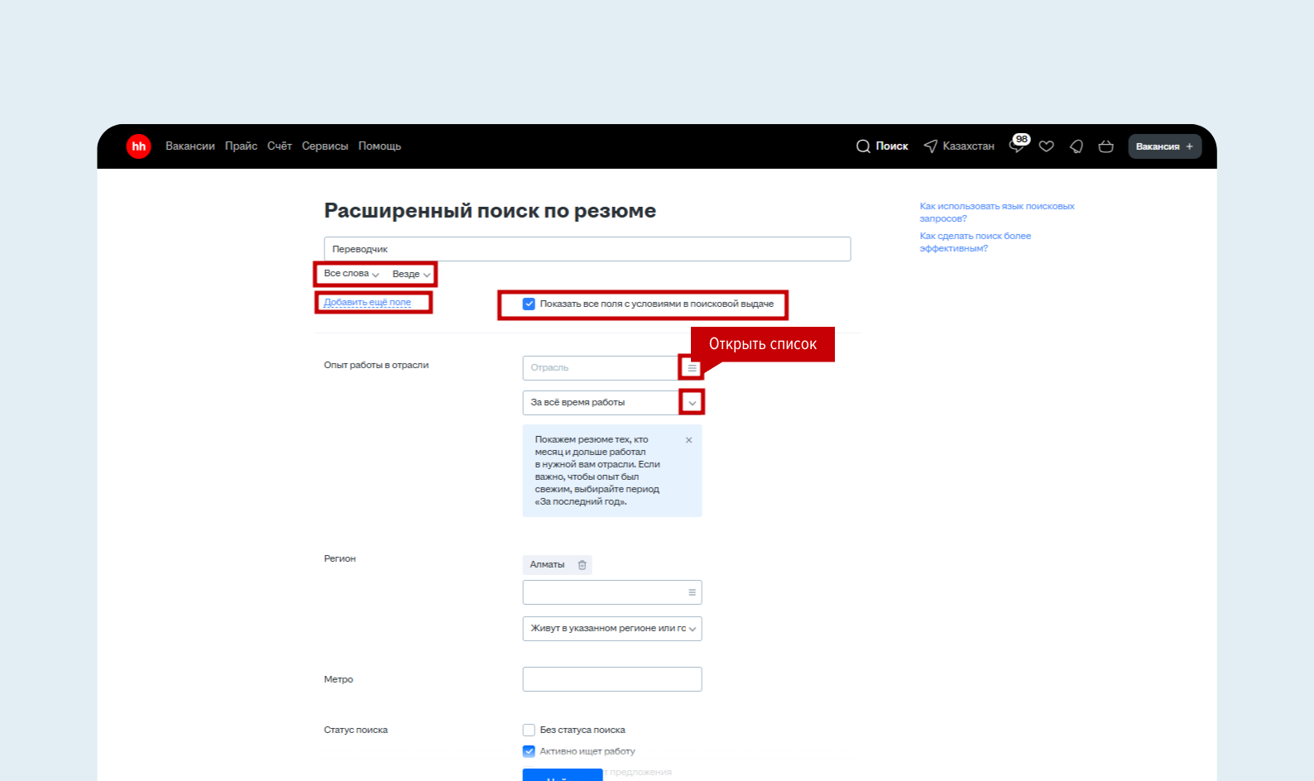Expand the Везде dropdown

point(411,274)
